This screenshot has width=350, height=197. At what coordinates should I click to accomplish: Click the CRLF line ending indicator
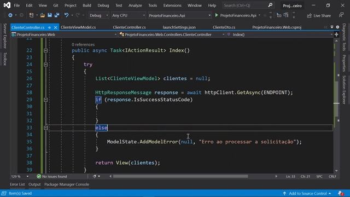click(x=332, y=176)
